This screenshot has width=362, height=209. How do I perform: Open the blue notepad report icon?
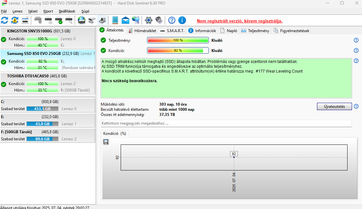(115, 20)
